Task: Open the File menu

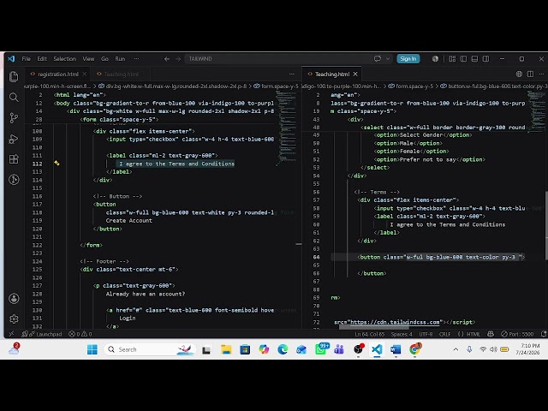Action: pos(27,59)
